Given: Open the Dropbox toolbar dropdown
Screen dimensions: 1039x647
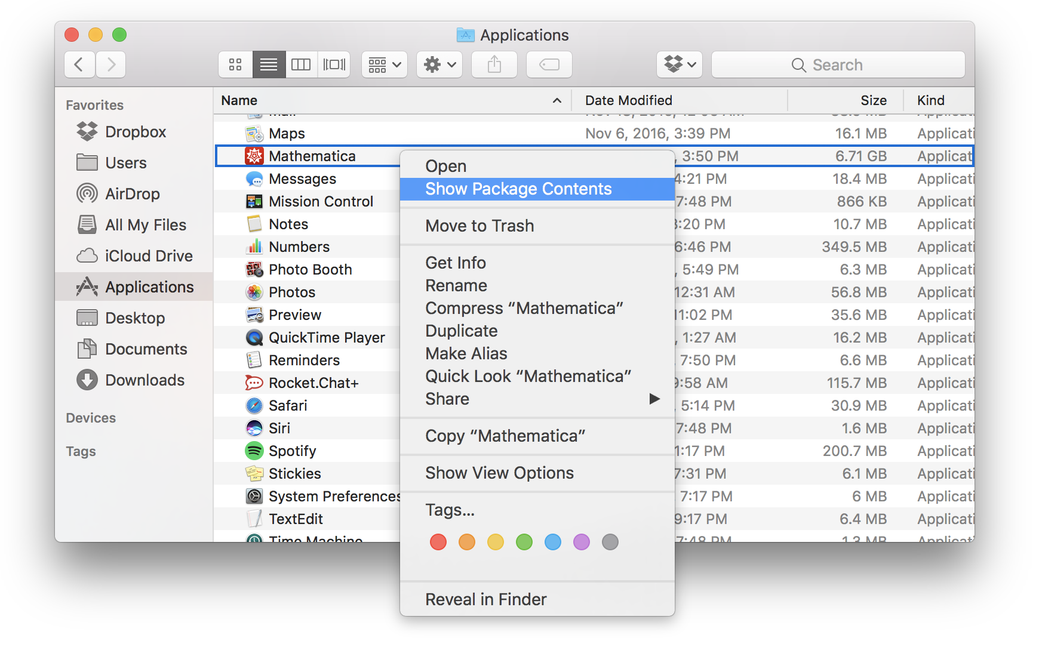Looking at the screenshot, I should pyautogui.click(x=680, y=64).
